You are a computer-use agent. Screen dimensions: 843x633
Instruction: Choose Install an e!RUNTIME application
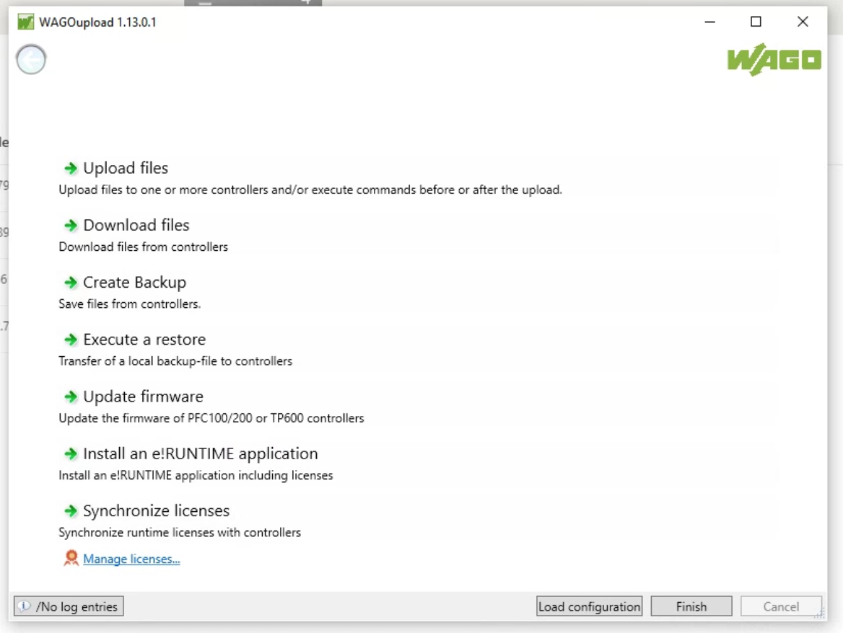coord(201,453)
